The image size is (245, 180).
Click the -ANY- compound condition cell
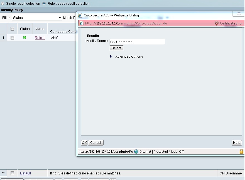click(54, 38)
